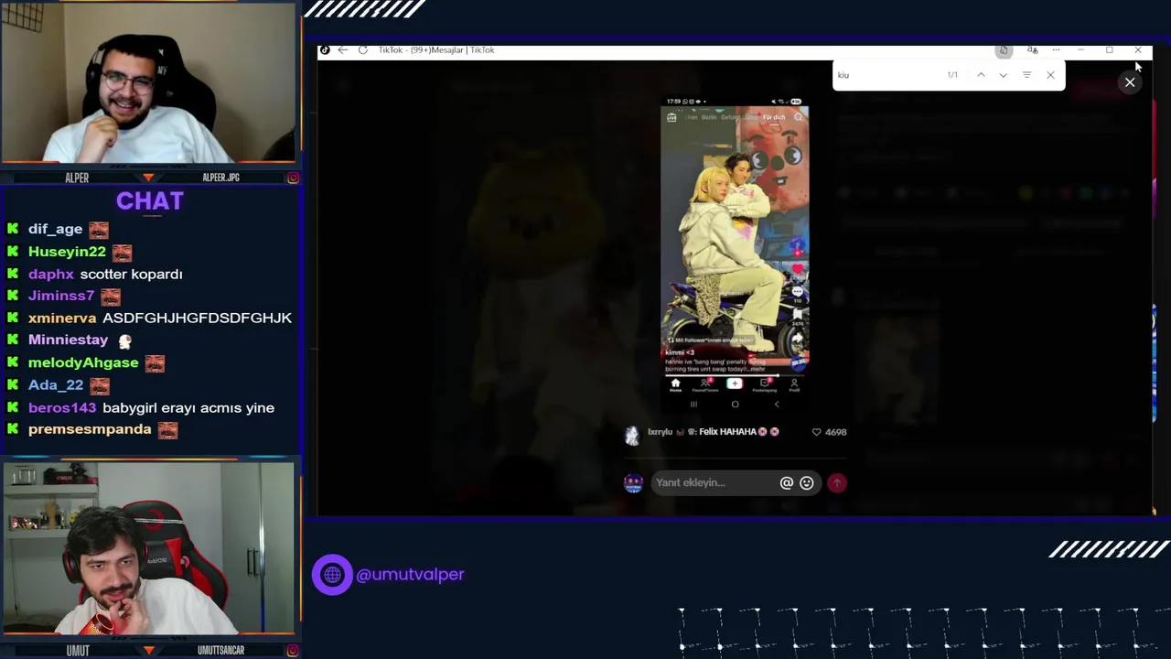The image size is (1171, 659).
Task: Click the 'Felix HAHAHA' comment text
Action: pos(727,432)
